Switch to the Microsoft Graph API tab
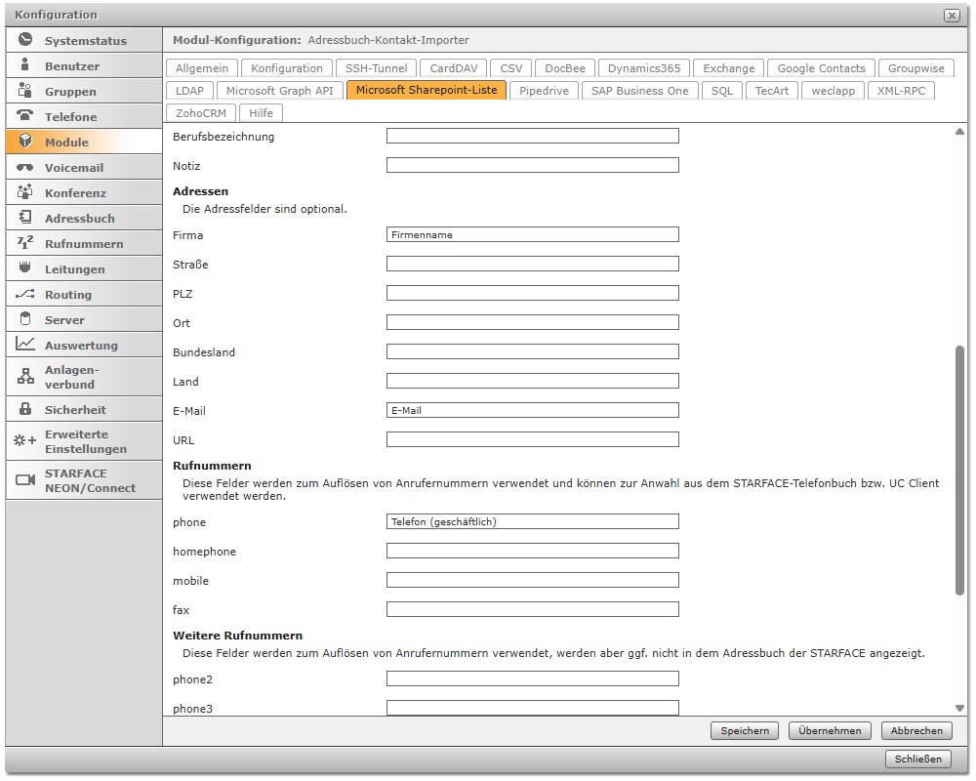 tap(279, 91)
